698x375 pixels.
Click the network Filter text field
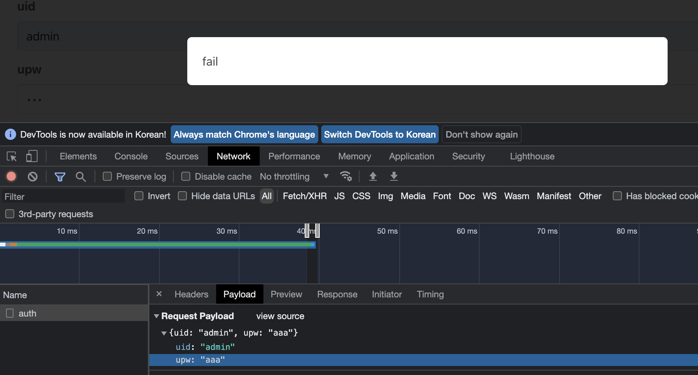(x=63, y=196)
